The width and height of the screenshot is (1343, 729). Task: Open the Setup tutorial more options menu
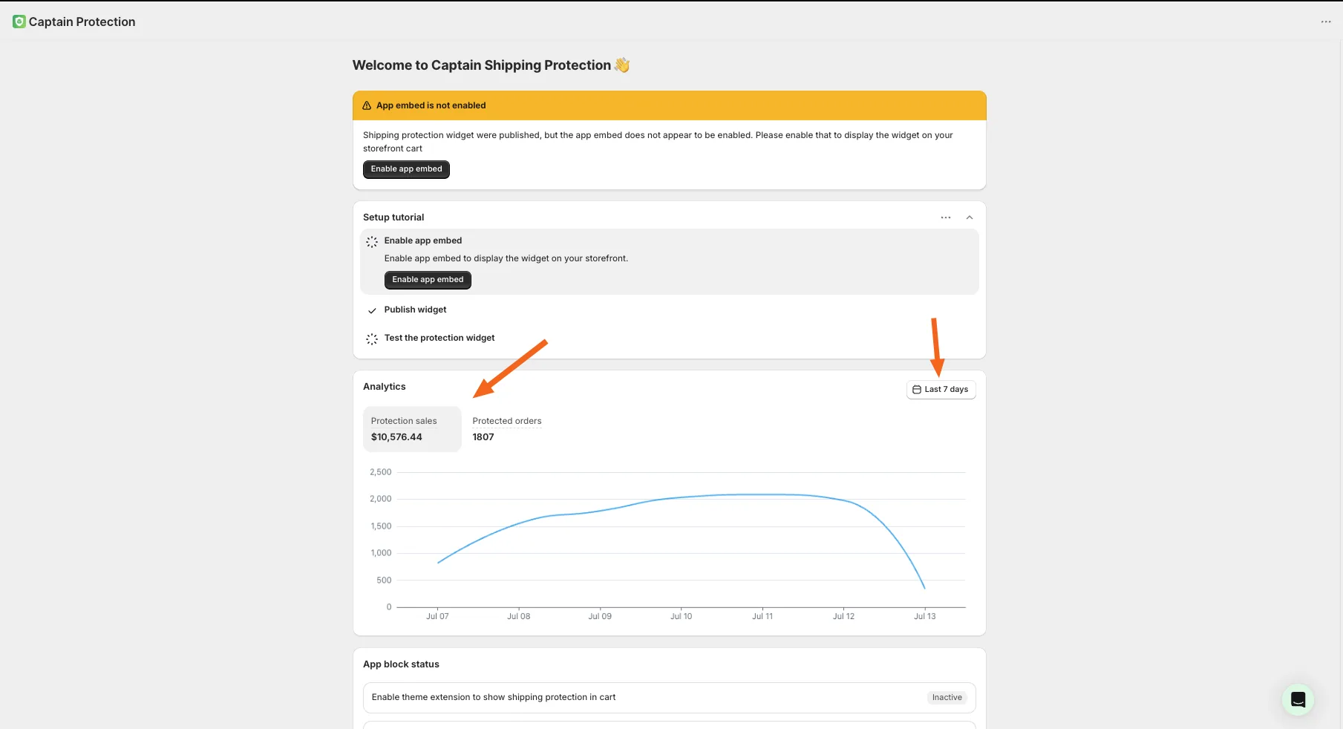(946, 218)
